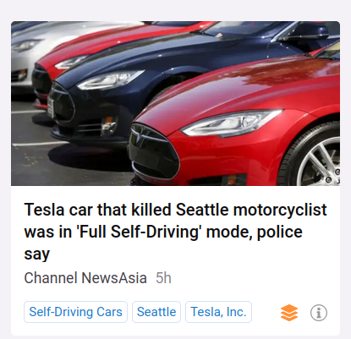
Task: Open the Tesla, Inc. topic tag
Action: coord(218,312)
